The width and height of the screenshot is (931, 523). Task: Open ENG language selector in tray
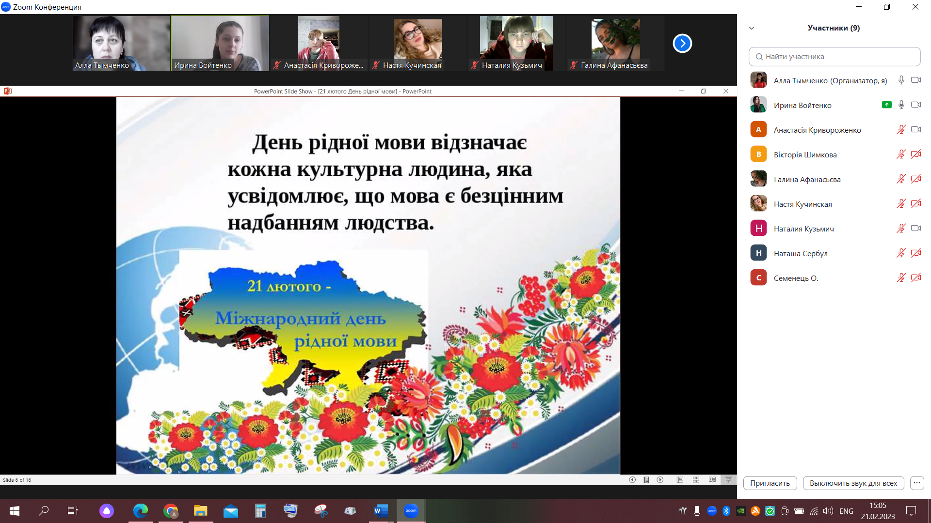[x=846, y=511]
